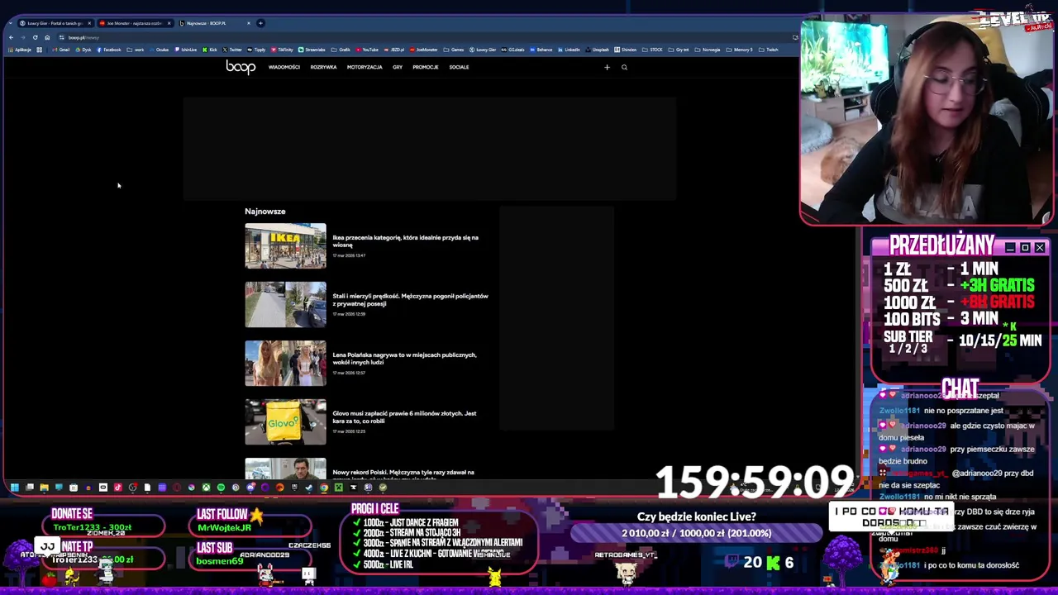This screenshot has height=595, width=1058.
Task: Open MOTORYZACJA menu on boop
Action: (365, 67)
